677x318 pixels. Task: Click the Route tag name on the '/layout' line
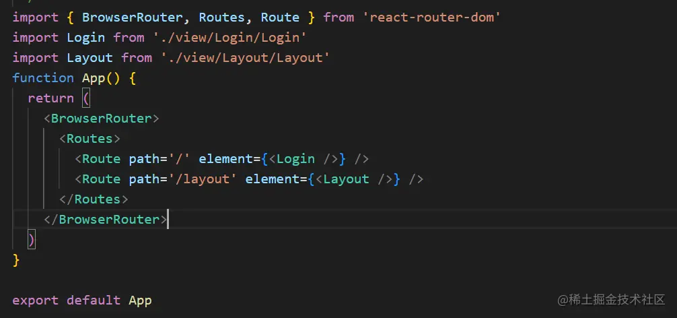coord(102,179)
